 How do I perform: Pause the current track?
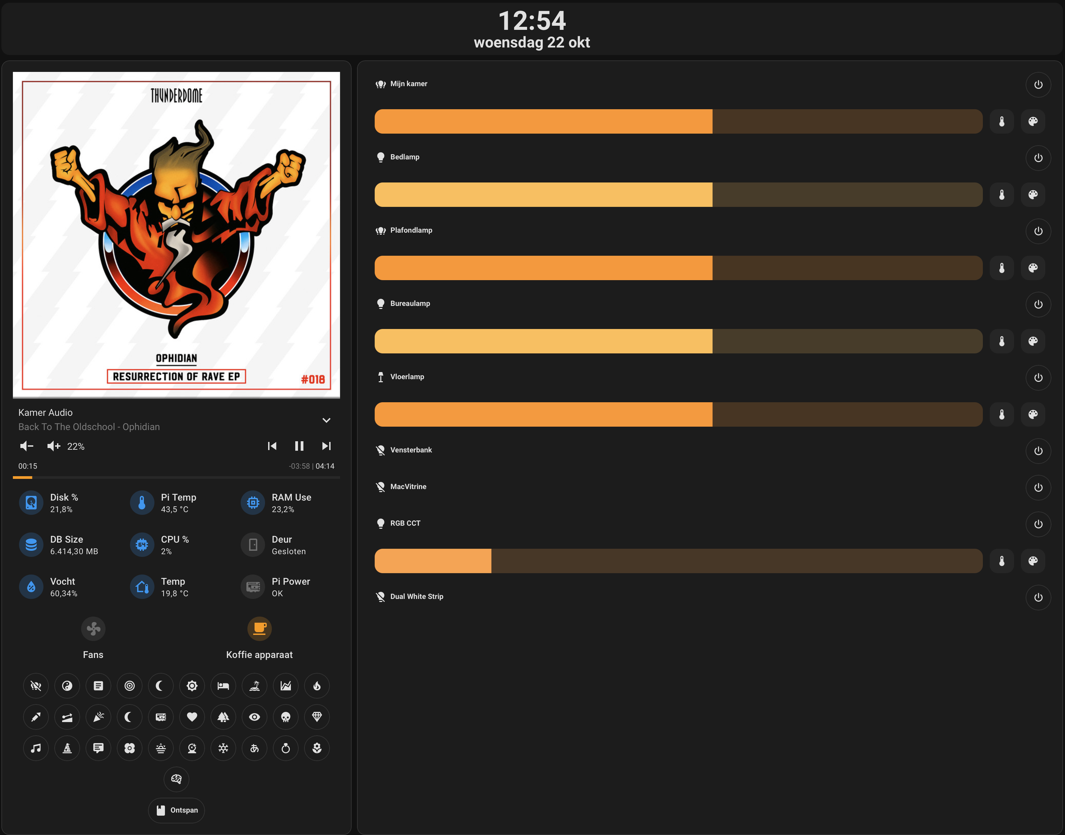299,446
